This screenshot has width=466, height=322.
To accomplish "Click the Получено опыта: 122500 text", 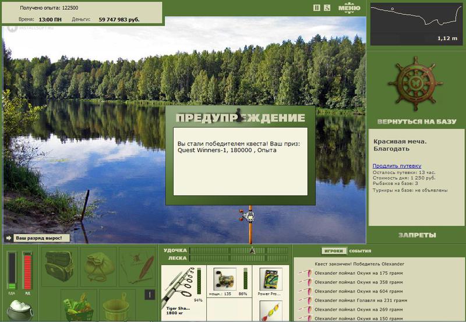I will (x=49, y=8).
